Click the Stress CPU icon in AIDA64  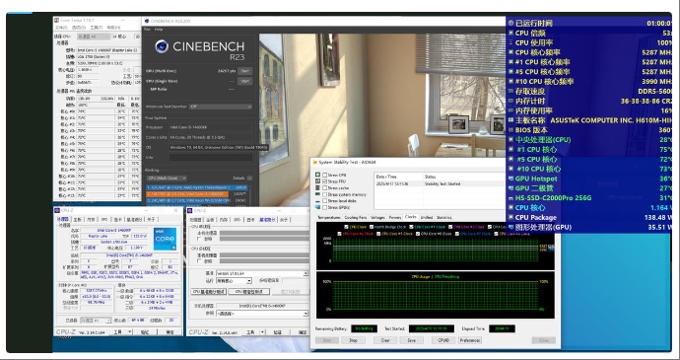[318, 175]
